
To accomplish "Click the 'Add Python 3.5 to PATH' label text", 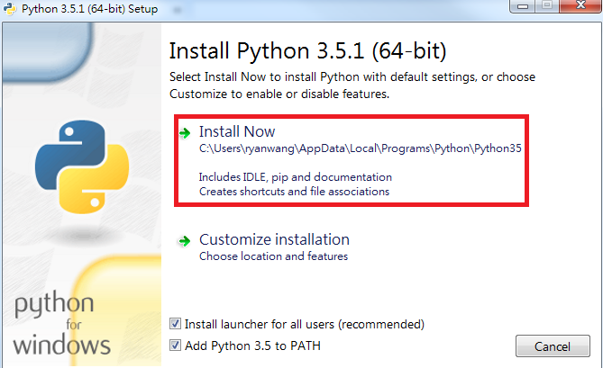I will pos(252,346).
